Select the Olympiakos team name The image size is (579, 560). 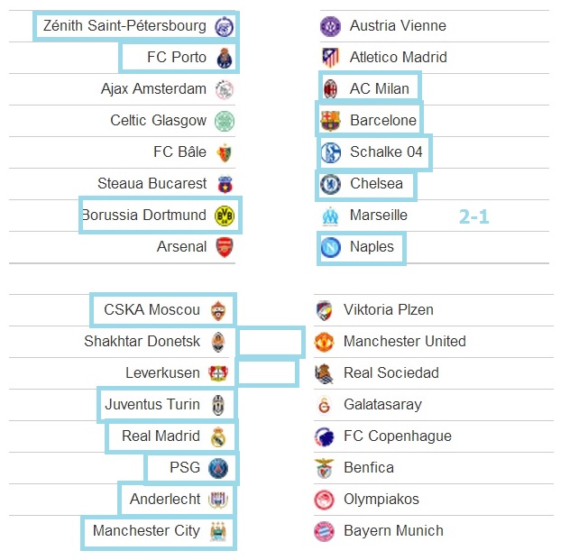coord(381,500)
